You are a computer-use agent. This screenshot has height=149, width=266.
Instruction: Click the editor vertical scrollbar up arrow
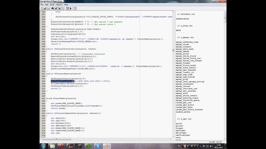tap(173, 12)
